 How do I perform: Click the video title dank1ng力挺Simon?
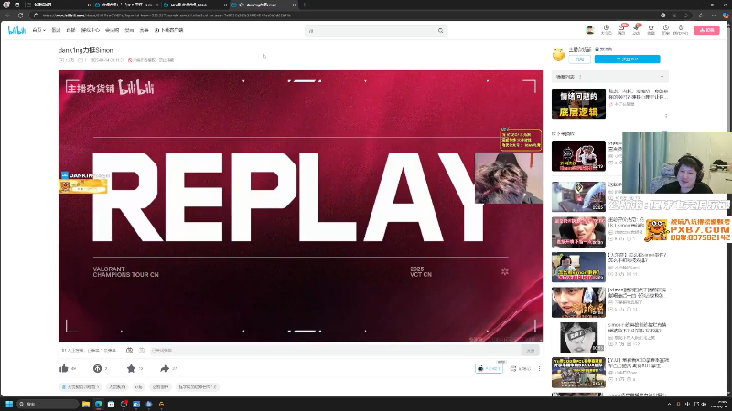coord(85,50)
